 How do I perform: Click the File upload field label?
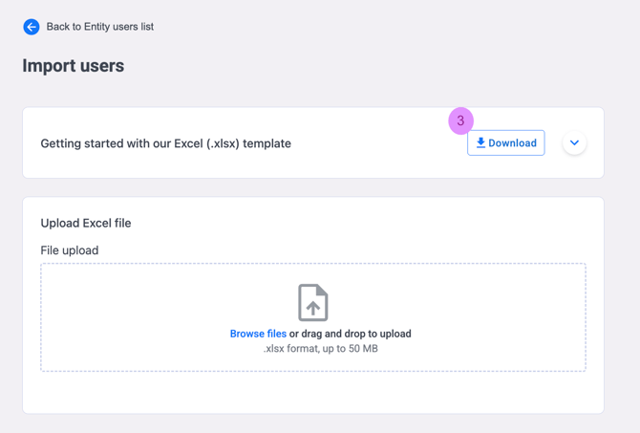tap(70, 250)
